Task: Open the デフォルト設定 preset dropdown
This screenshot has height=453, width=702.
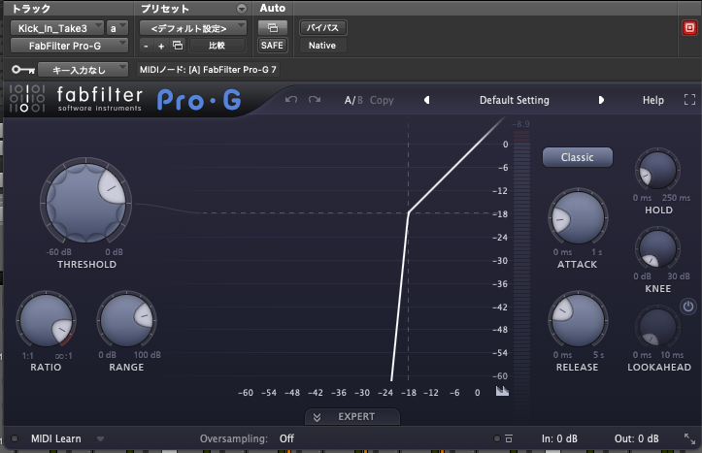Action: (193, 28)
